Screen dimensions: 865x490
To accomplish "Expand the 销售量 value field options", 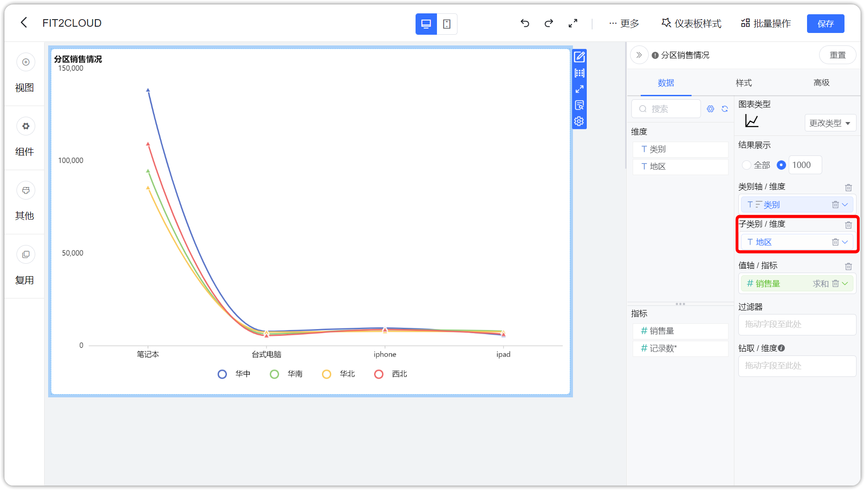I will pos(845,284).
